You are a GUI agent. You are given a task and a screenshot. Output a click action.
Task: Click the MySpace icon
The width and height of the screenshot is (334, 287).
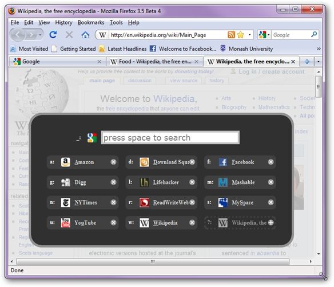pos(223,202)
